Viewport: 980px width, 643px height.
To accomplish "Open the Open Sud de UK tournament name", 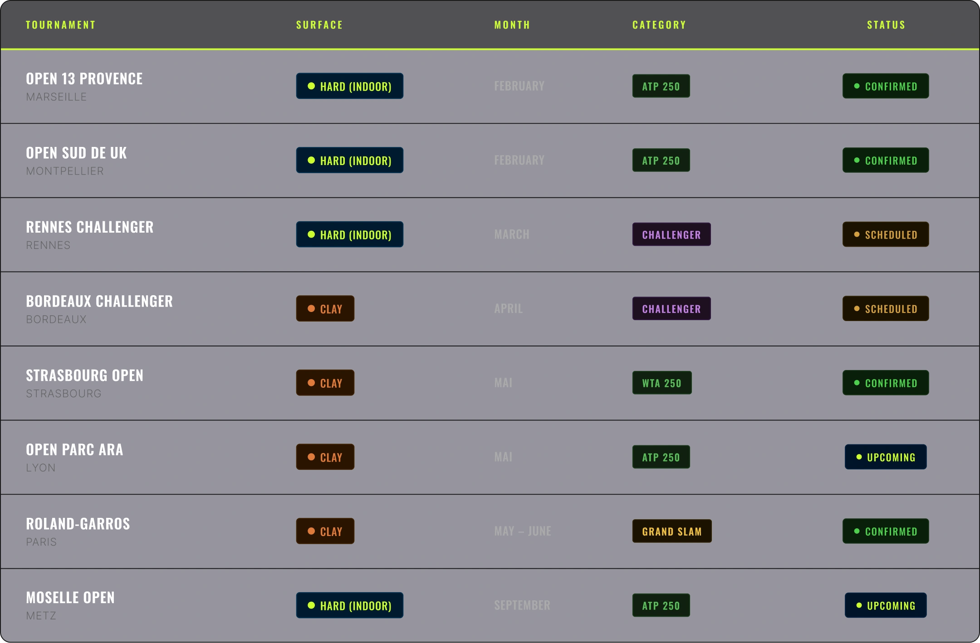I will coord(76,153).
